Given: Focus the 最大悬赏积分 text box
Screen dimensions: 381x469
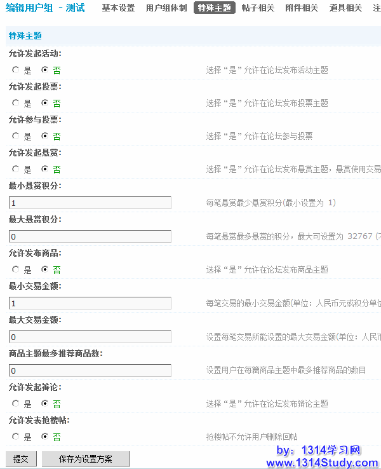Looking at the screenshot, I should pyautogui.click(x=90, y=236).
